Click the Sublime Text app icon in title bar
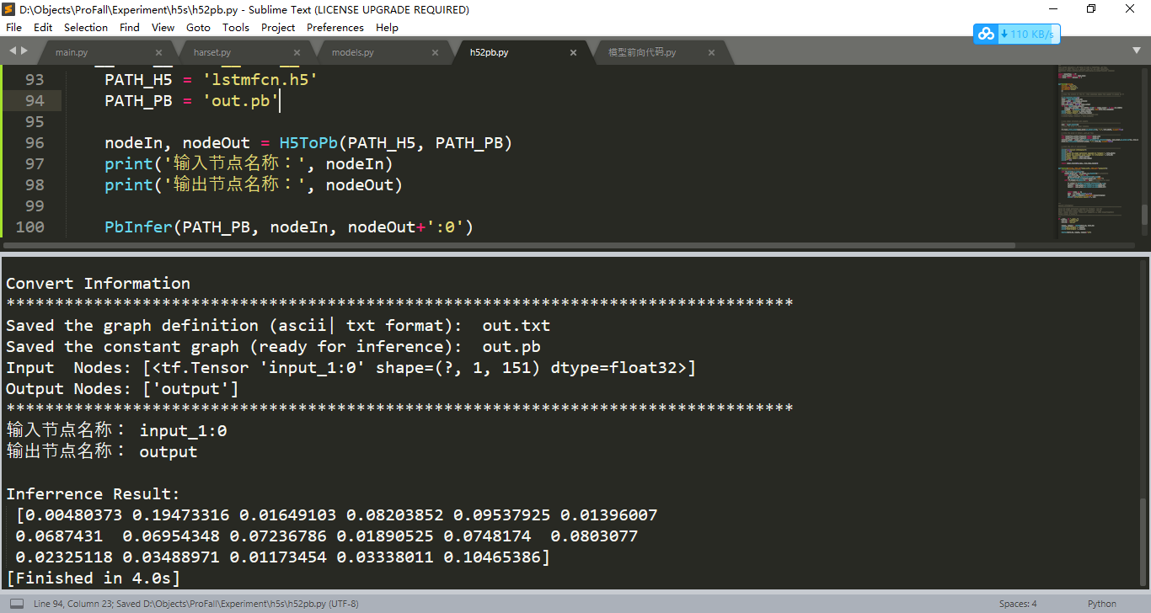 10,9
